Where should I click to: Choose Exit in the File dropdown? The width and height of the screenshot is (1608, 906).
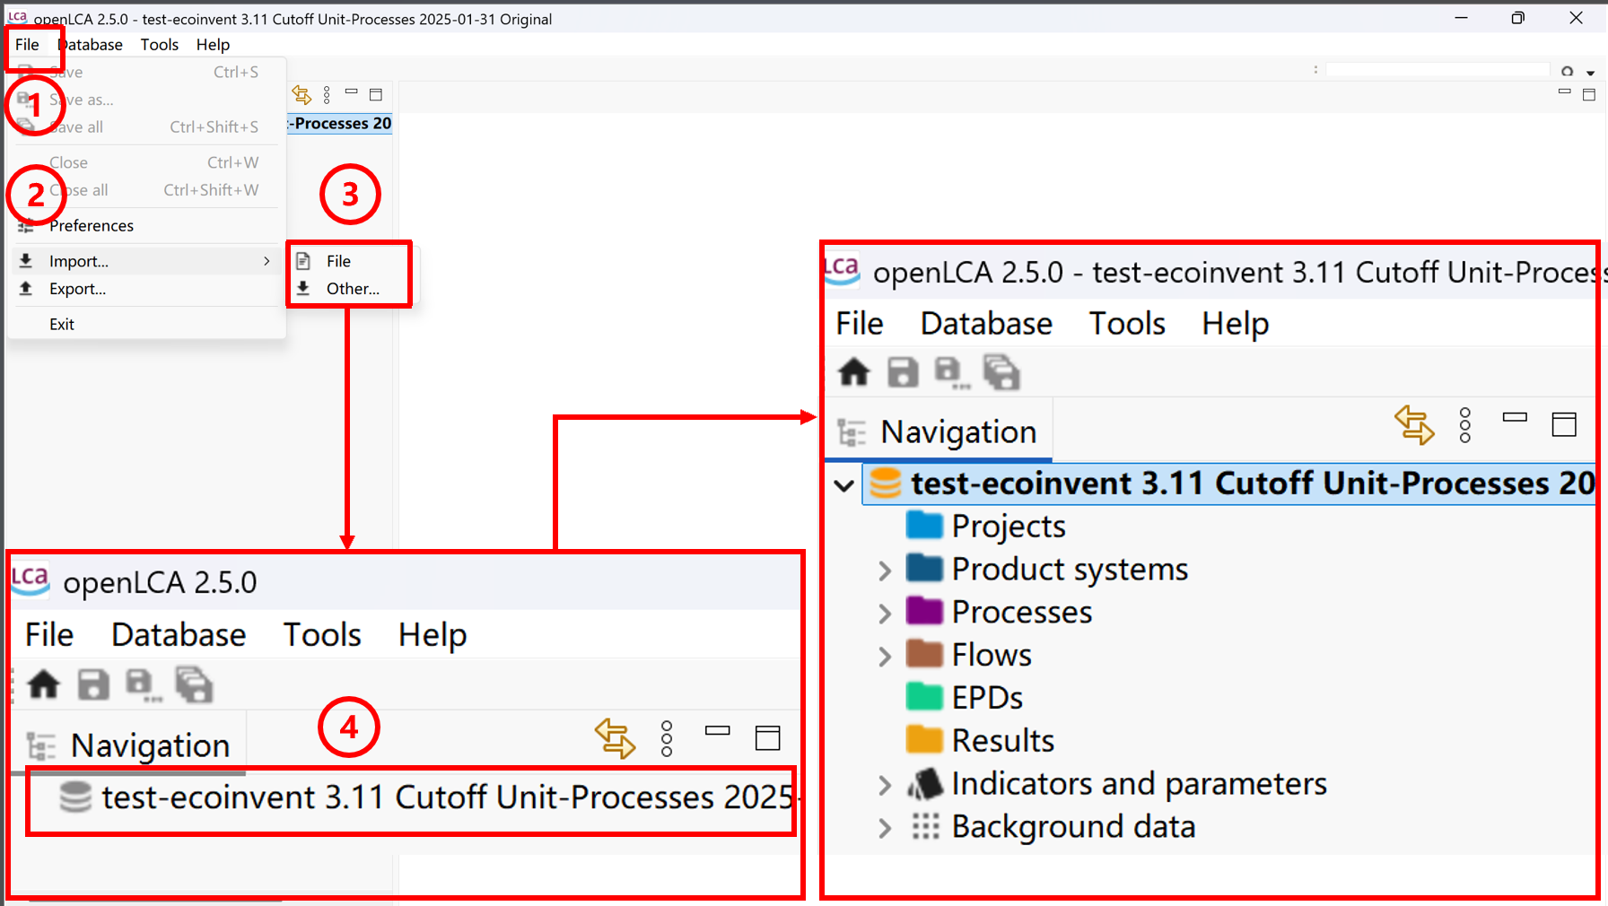62,324
